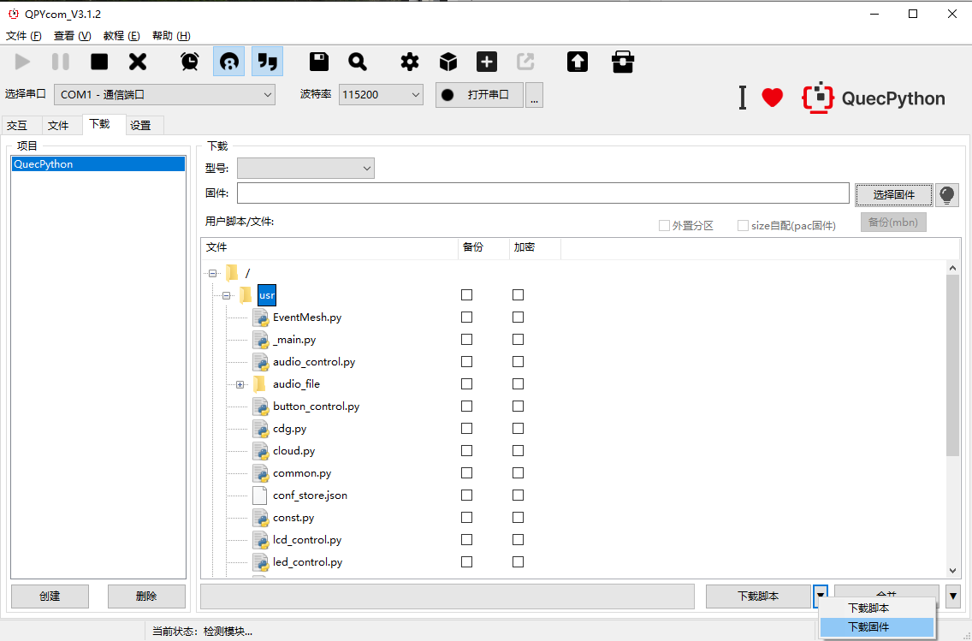972x641 pixels.
Task: Click the red heart icon
Action: (x=772, y=98)
